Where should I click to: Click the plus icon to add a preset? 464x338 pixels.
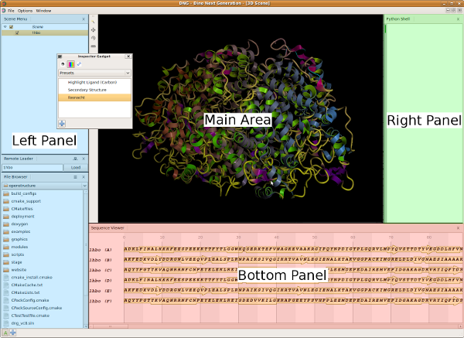[62, 124]
